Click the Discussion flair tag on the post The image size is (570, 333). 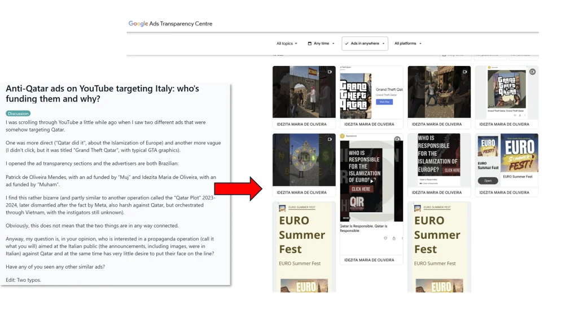(18, 113)
